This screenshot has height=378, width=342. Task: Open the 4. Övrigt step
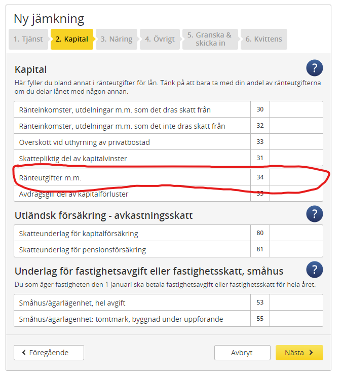pos(160,39)
